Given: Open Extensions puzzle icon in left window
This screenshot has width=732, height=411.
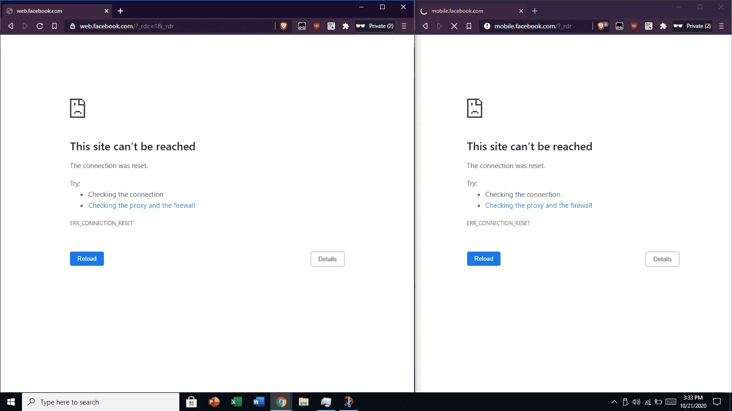Looking at the screenshot, I should [346, 26].
